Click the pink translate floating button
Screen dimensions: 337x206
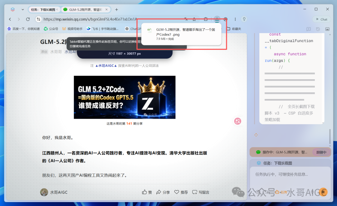(238, 121)
